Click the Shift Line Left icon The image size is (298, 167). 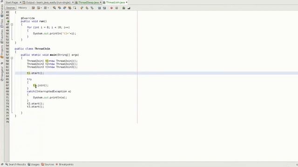[99, 8]
